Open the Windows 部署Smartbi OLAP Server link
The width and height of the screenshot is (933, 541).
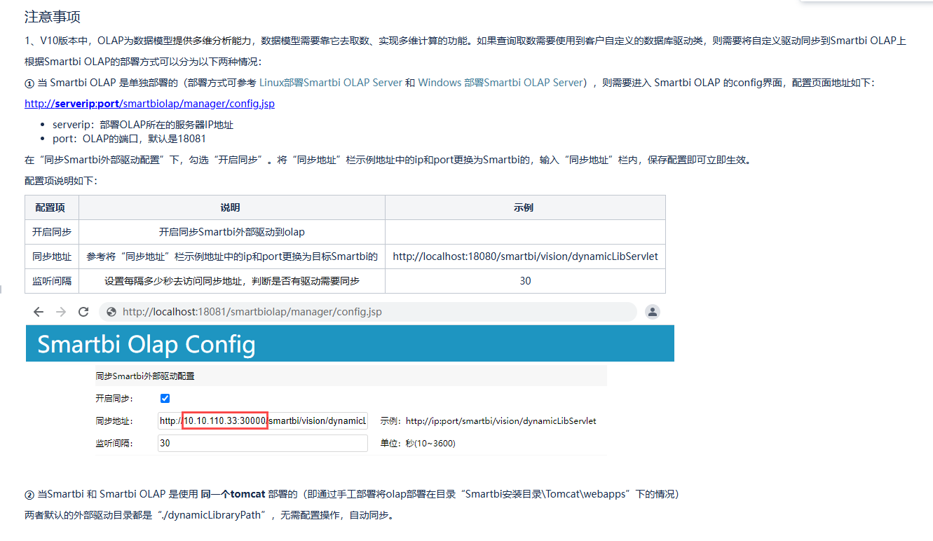pos(501,83)
